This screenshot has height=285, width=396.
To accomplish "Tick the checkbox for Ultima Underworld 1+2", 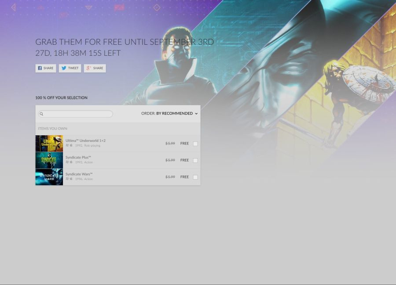I will coord(195,144).
